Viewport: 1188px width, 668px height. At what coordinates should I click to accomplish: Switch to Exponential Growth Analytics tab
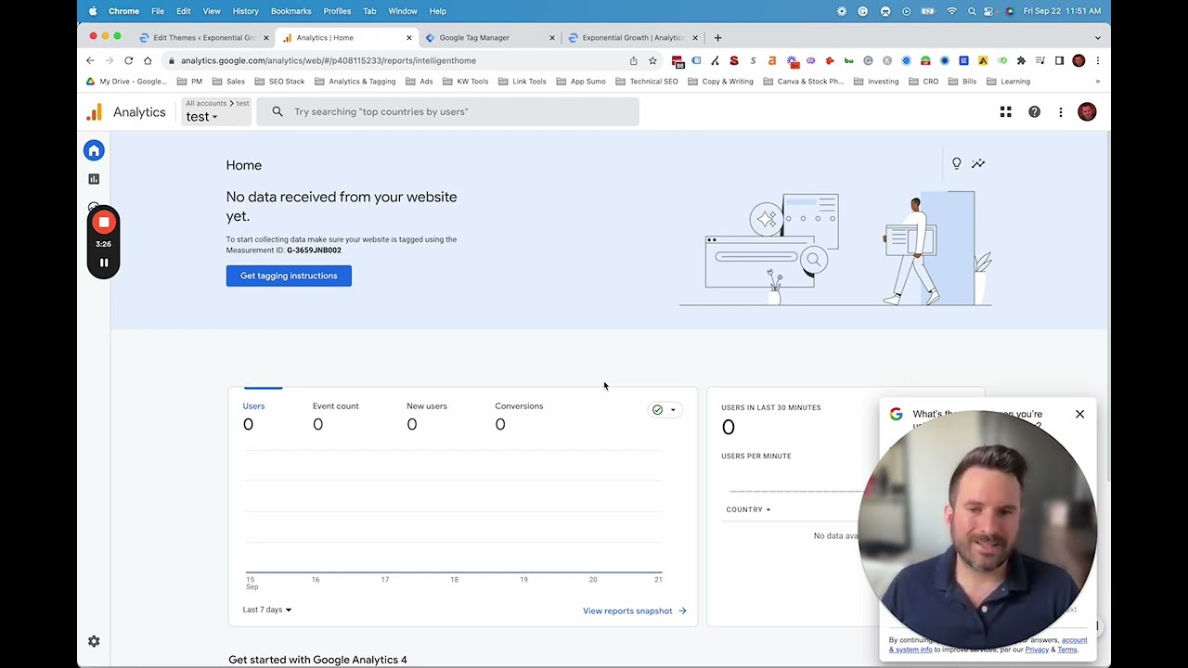tap(632, 38)
